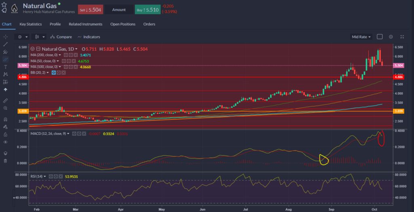This screenshot has height=212, width=414.
Task: Open the D timeframe interval dropdown
Action: coord(23,37)
